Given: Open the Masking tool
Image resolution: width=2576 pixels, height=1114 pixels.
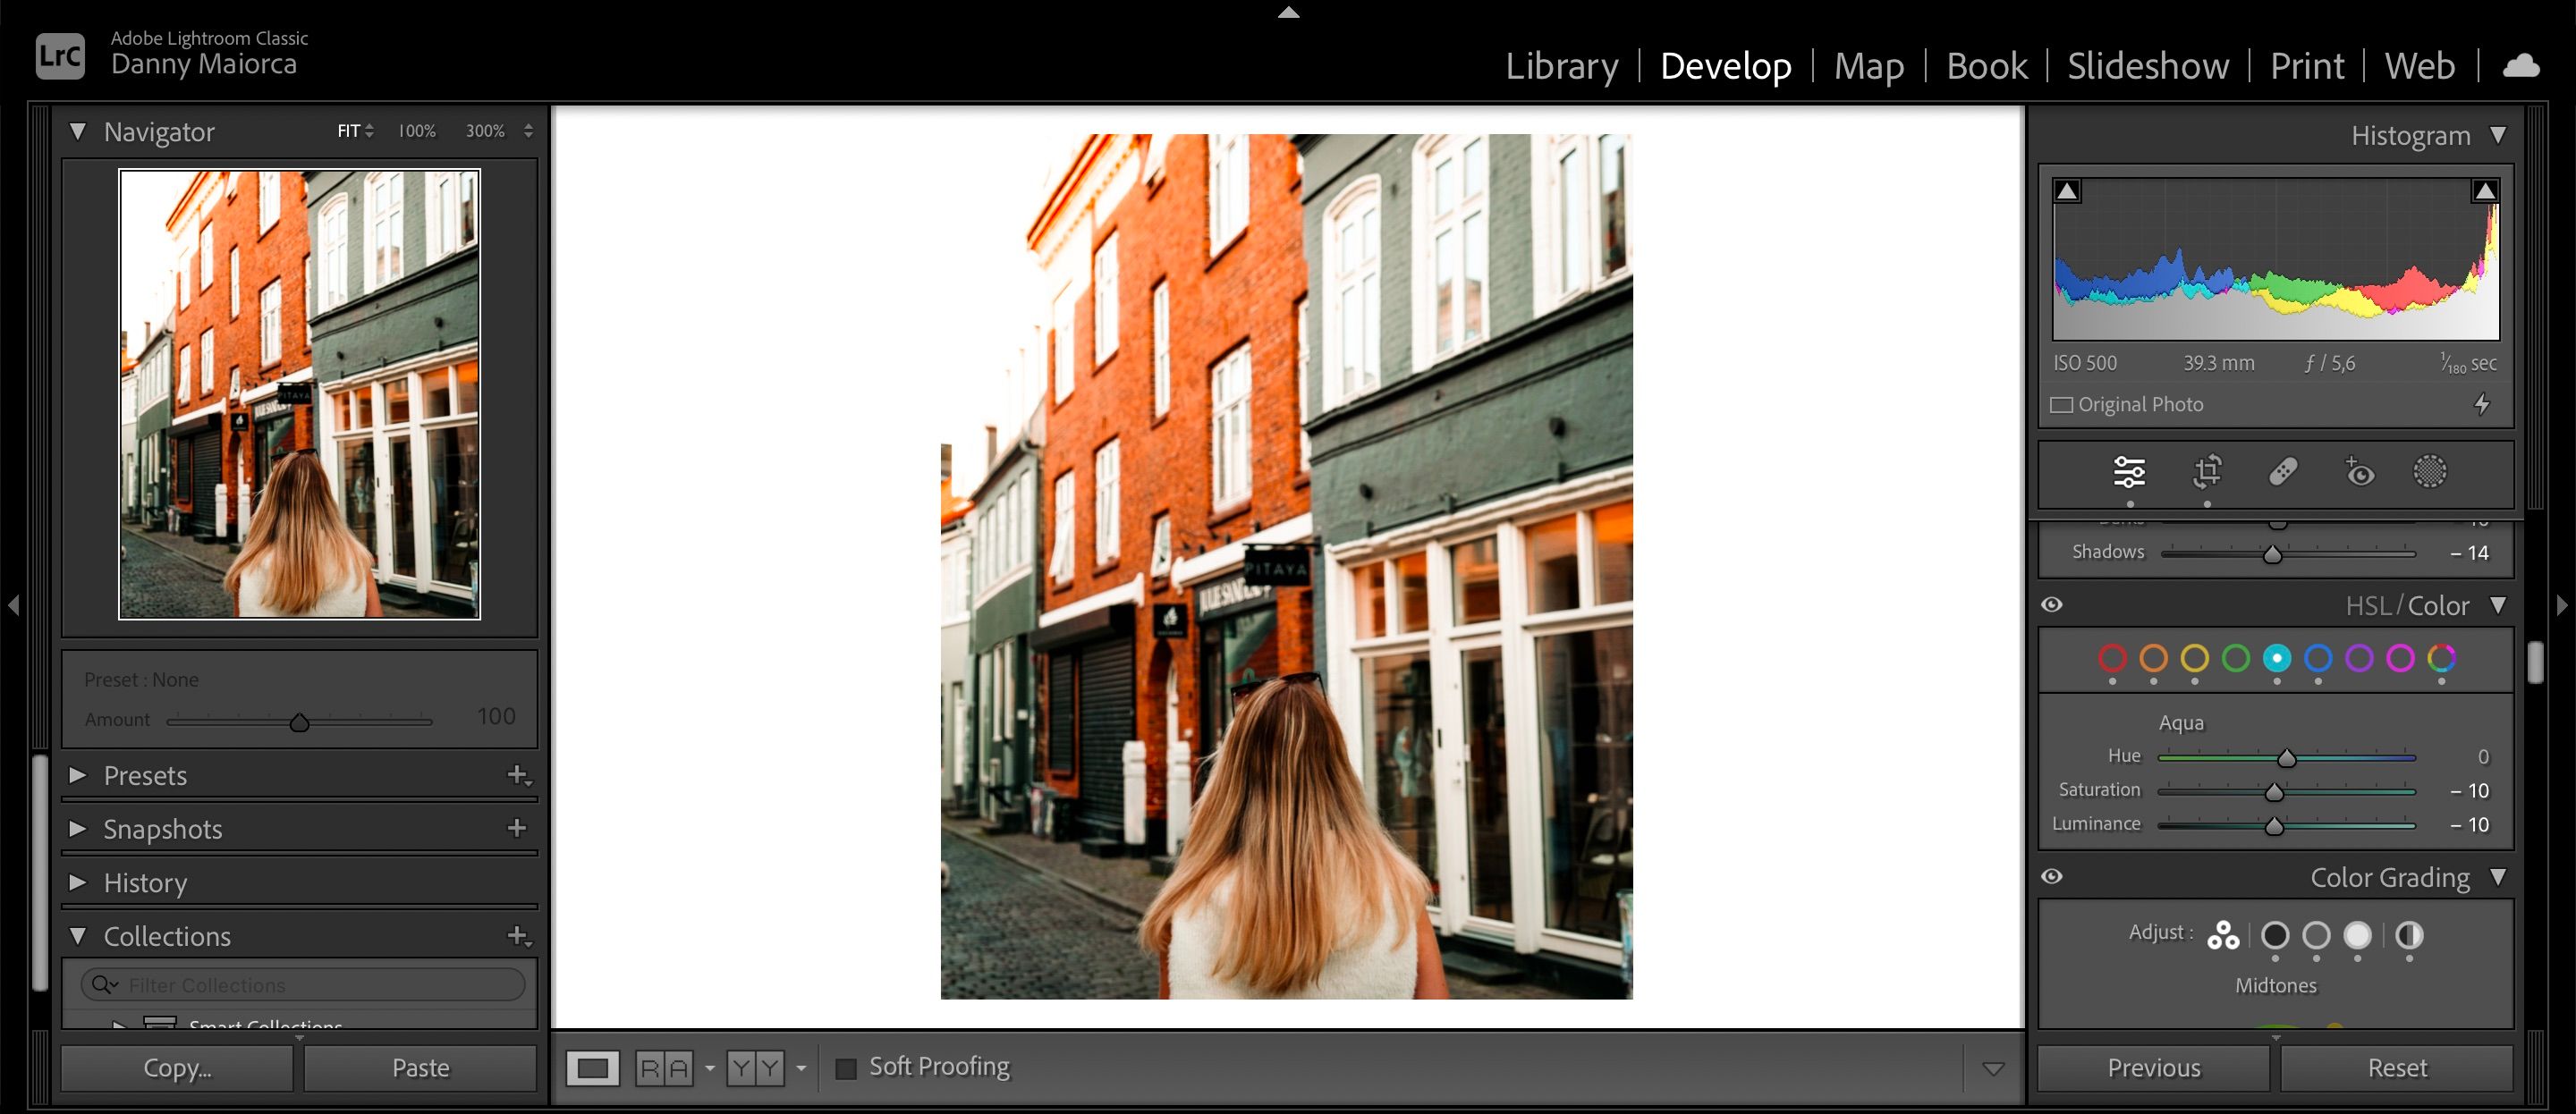Looking at the screenshot, I should (2429, 472).
